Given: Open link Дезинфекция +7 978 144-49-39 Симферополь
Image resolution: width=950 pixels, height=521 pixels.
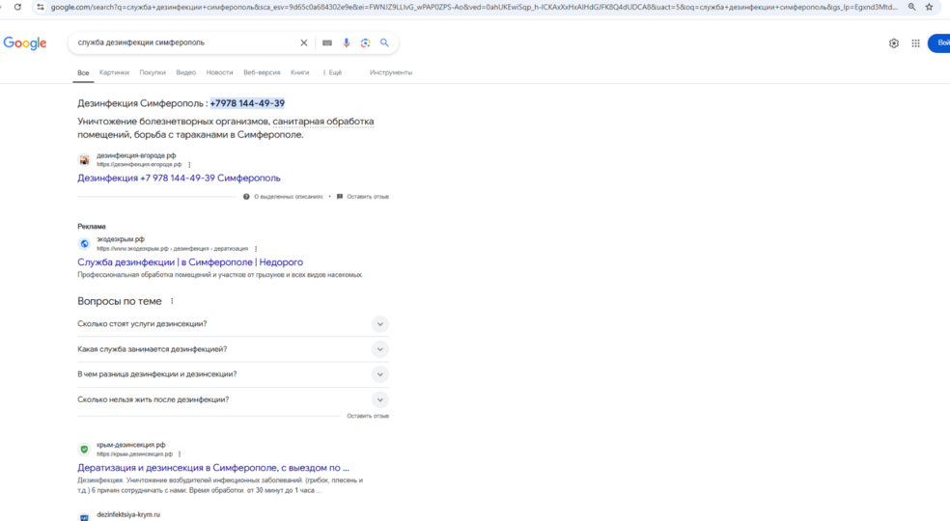Looking at the screenshot, I should click(179, 178).
